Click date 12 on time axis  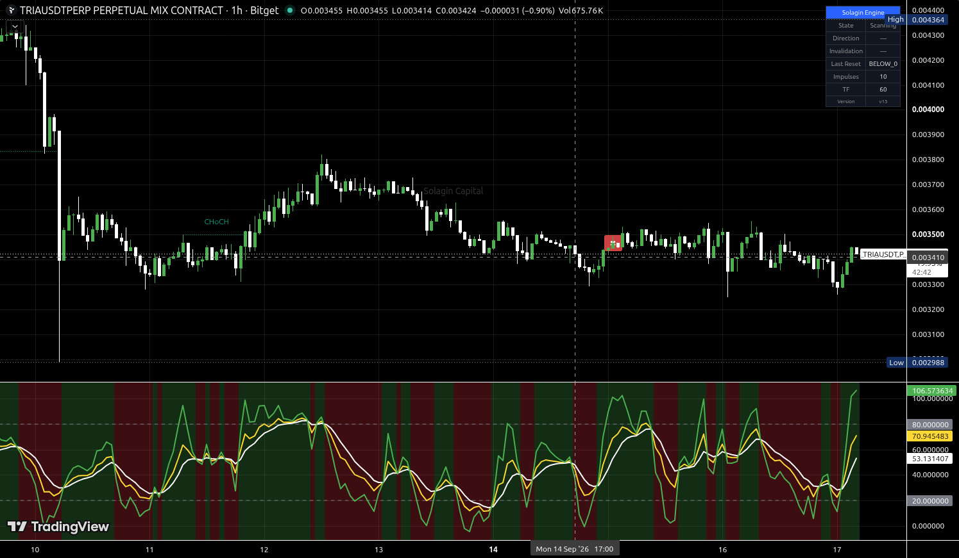click(x=264, y=550)
